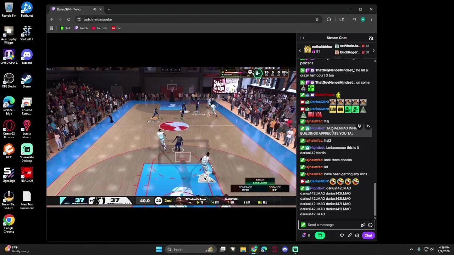Show previous gift leaderboard entries
454x255 pixels.
[300, 51]
